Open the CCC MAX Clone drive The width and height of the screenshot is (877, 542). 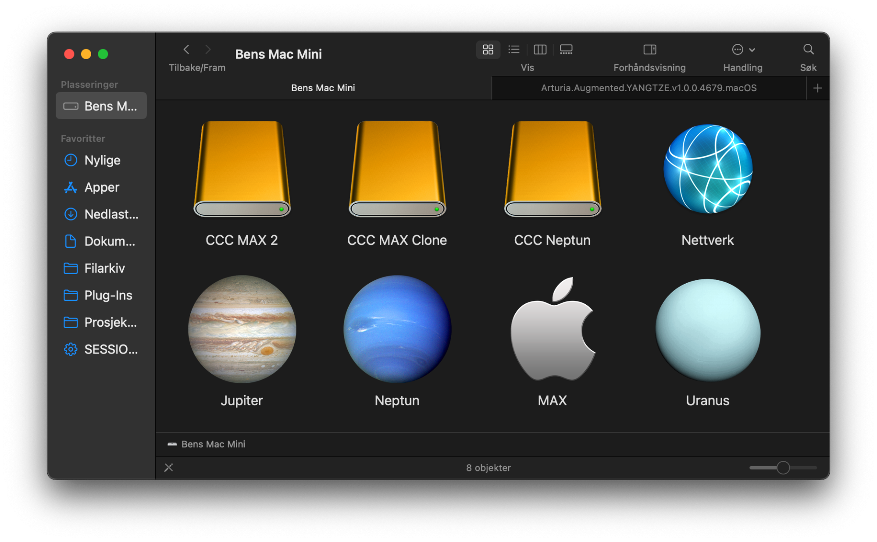point(397,169)
